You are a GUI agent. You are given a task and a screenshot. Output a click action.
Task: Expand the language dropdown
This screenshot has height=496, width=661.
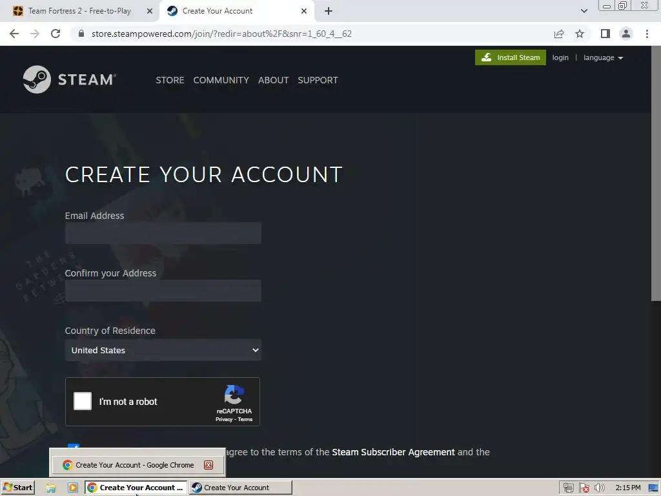click(x=604, y=57)
